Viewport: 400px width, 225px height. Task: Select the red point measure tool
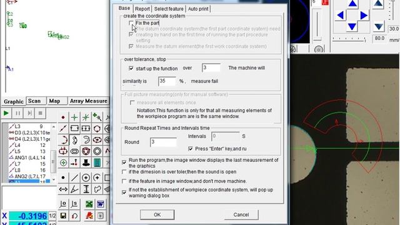63,117
